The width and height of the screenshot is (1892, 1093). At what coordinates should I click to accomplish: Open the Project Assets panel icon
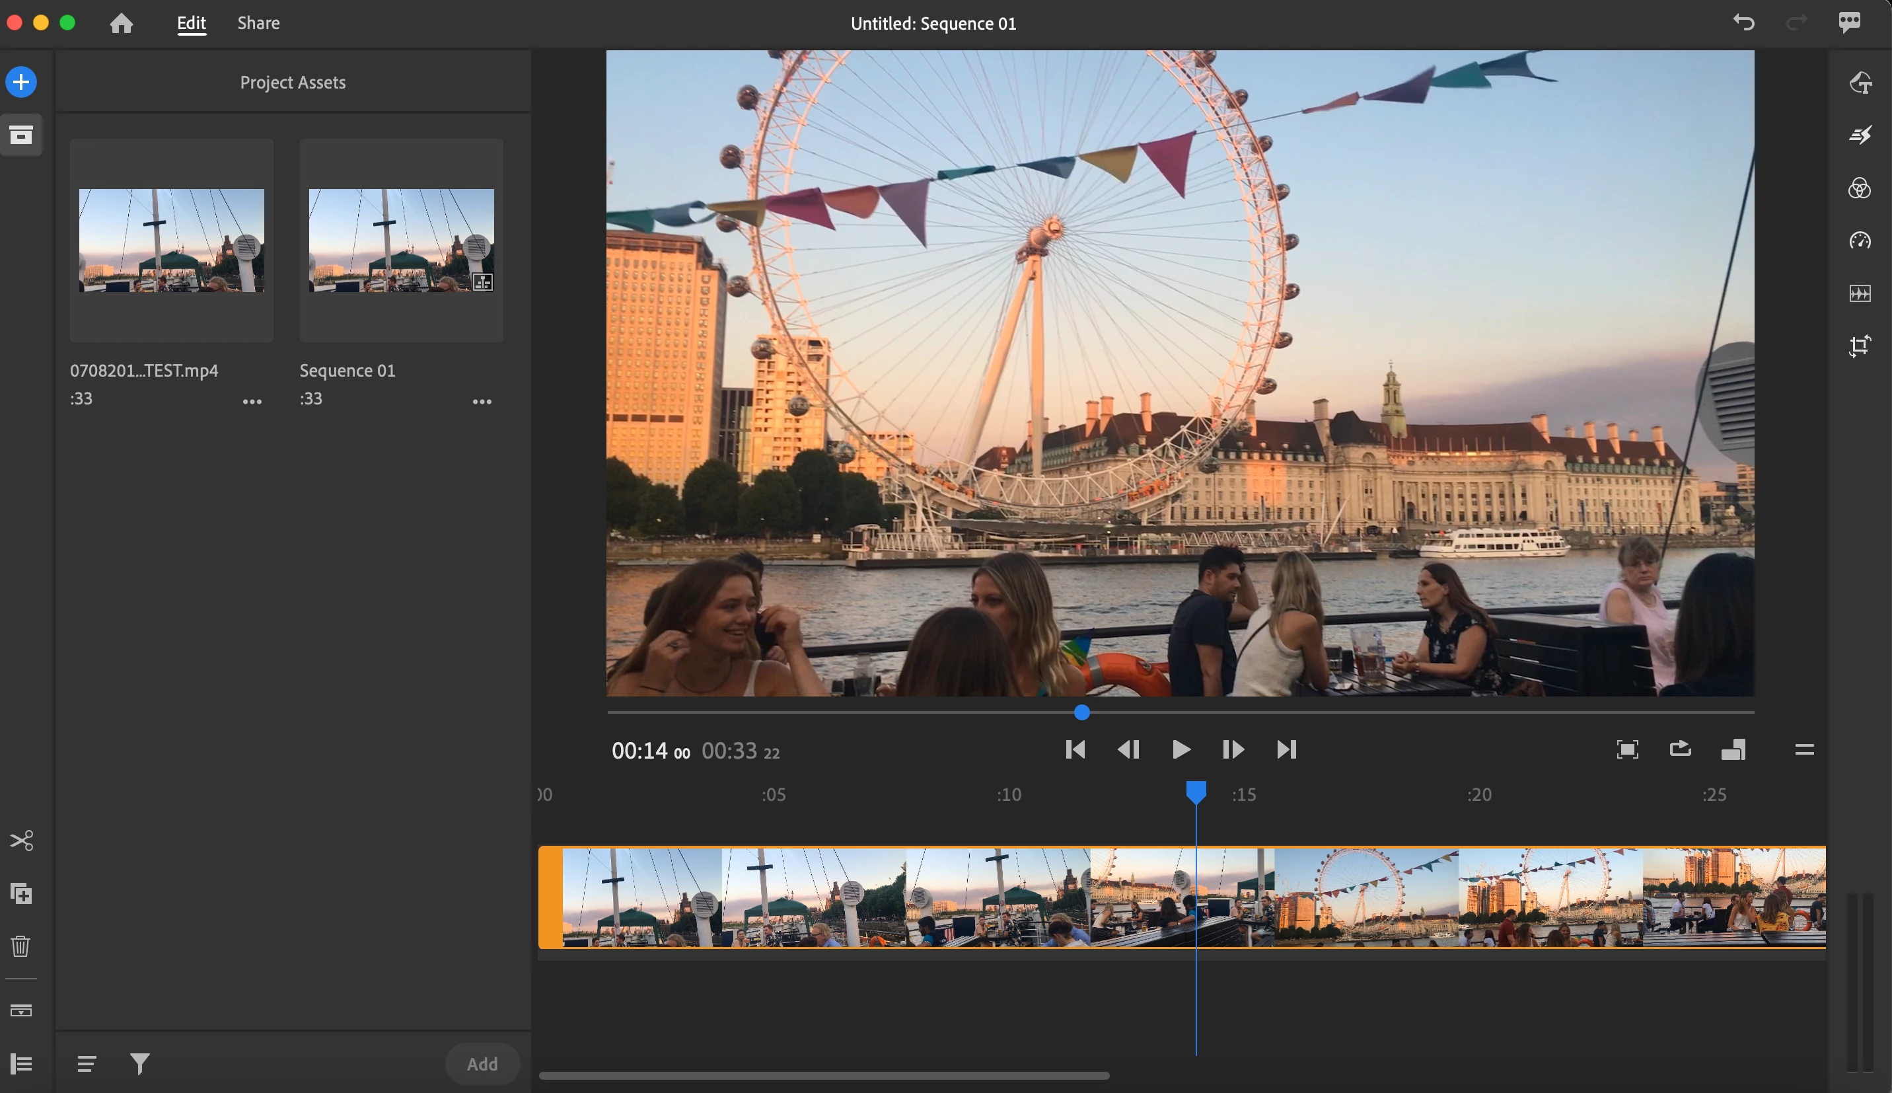(x=21, y=135)
